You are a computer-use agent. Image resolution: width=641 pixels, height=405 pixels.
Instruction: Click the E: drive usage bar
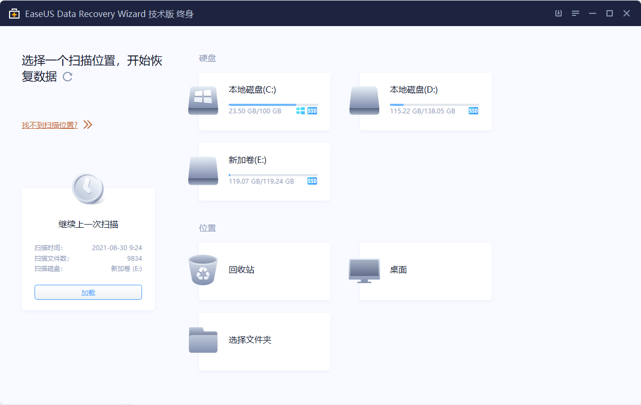click(x=273, y=175)
